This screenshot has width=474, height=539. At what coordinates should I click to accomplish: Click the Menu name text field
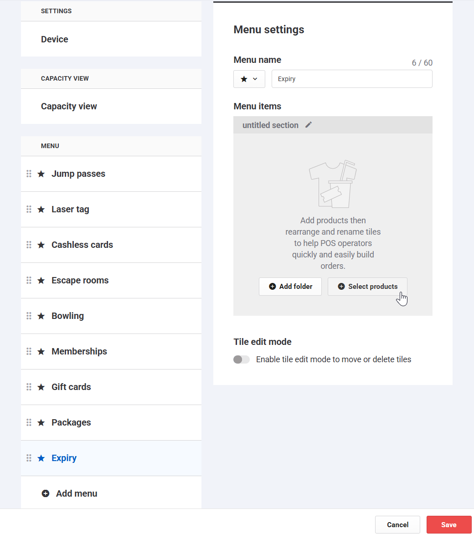coord(352,79)
